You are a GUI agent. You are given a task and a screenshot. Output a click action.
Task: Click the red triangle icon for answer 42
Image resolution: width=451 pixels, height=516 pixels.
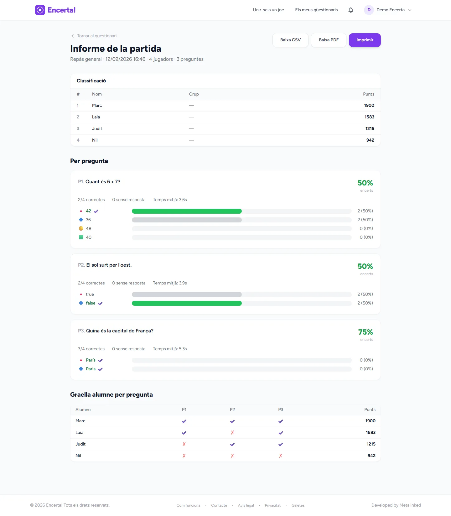pos(81,211)
